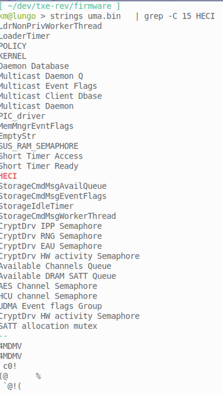The height and width of the screenshot is (393, 223).
Task: Select the LoaderTimer output line
Action: coord(25,36)
